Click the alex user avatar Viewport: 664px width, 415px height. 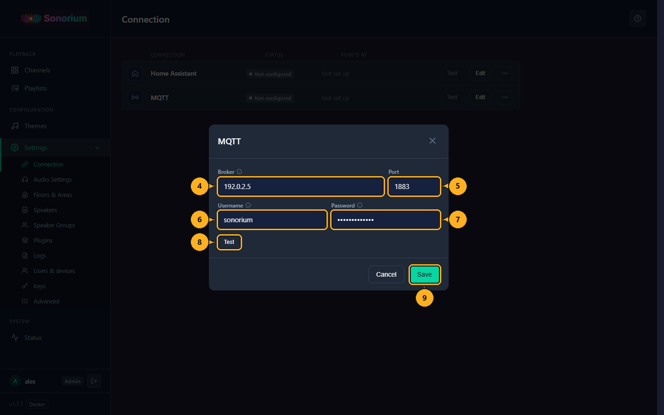coord(15,381)
